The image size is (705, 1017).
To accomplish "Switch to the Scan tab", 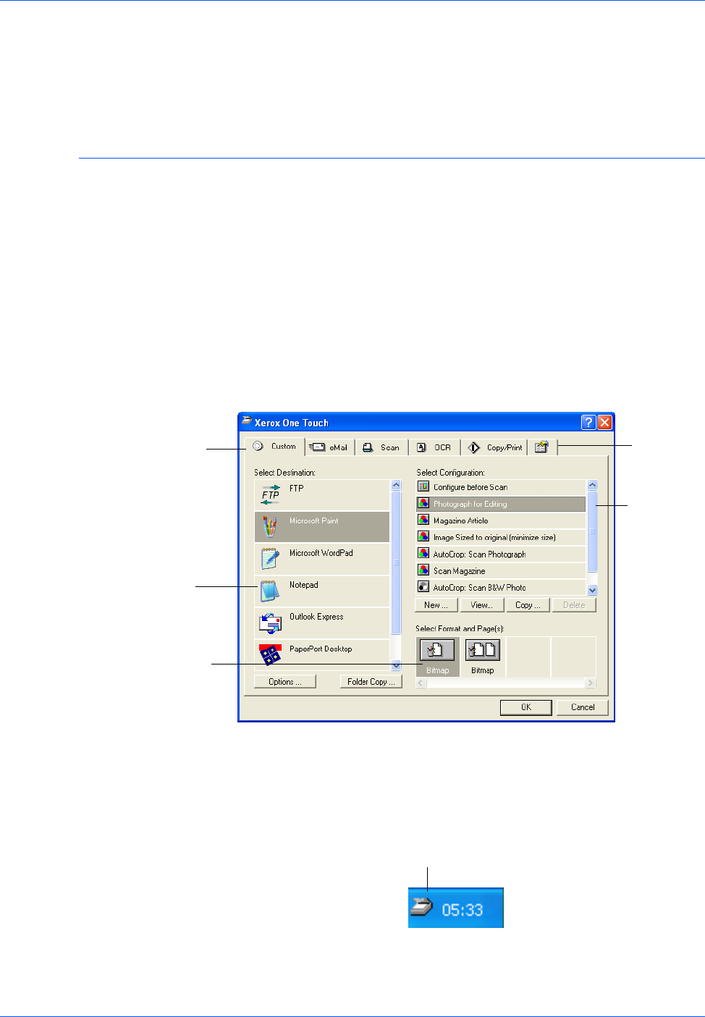I will (381, 447).
